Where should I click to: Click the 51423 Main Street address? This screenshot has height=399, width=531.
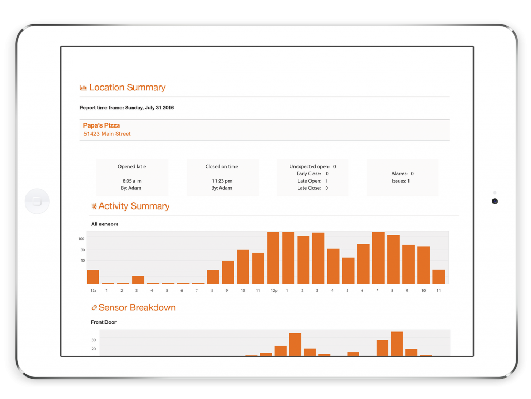107,134
